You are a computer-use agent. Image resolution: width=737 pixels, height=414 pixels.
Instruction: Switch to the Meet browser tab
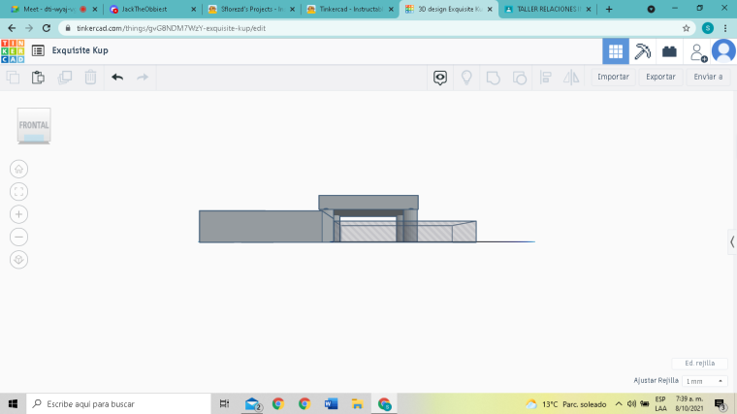54,9
